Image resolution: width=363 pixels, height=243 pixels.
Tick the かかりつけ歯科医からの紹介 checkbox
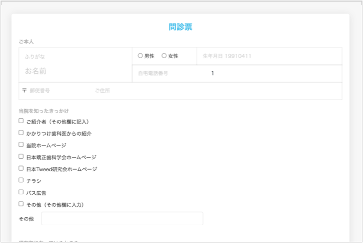(x=21, y=133)
